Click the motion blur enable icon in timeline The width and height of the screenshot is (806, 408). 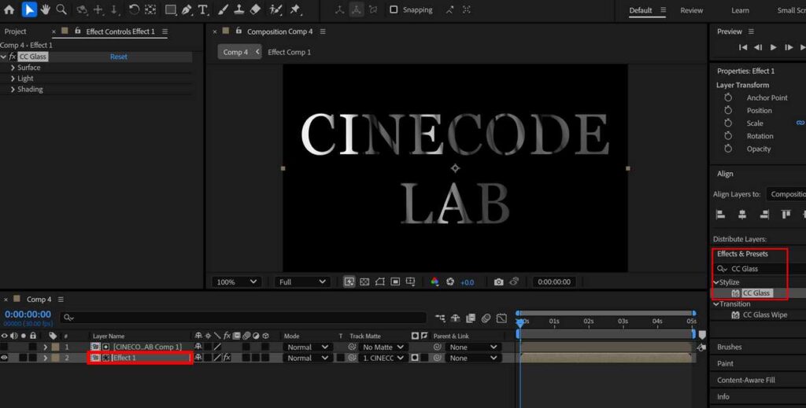486,318
